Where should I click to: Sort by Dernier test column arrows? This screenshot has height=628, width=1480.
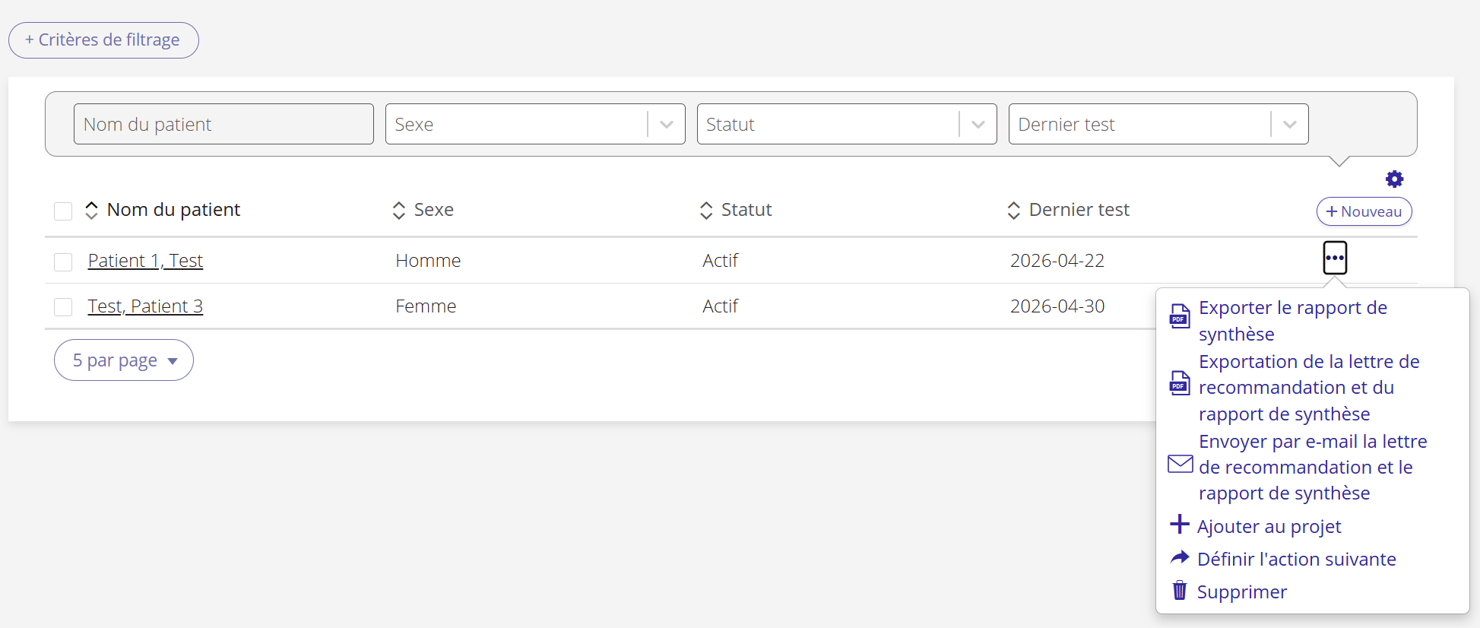(1013, 211)
